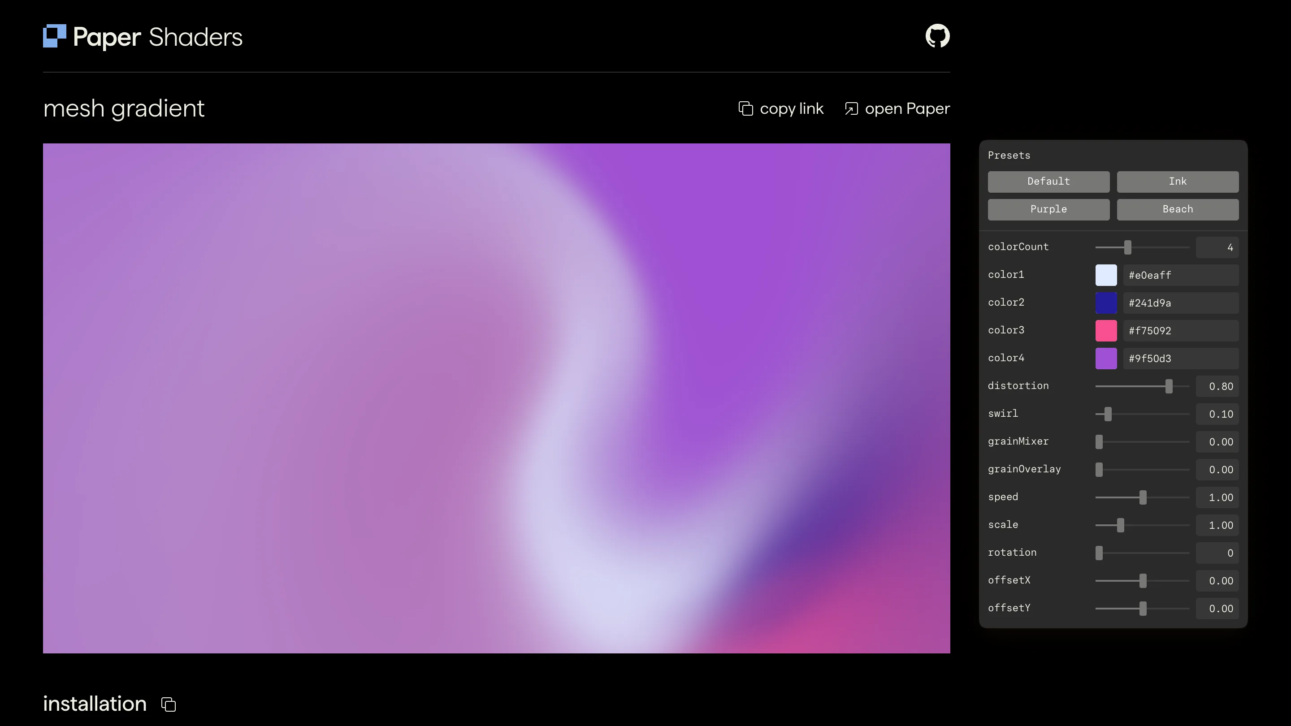Viewport: 1291px width, 726px height.
Task: Focus the color2 hex field #241d9a
Action: [1181, 302]
